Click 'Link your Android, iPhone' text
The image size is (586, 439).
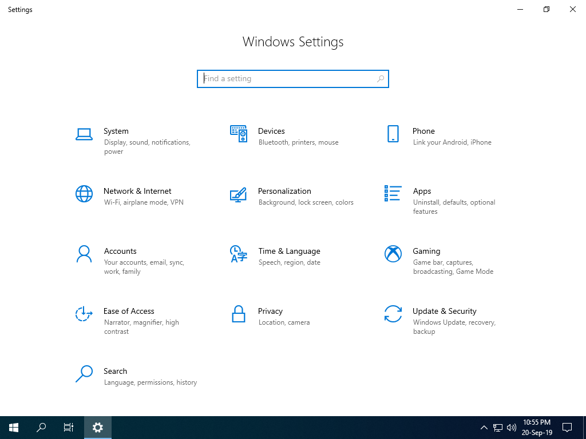[452, 142]
